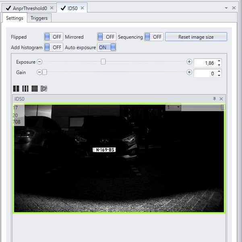The width and height of the screenshot is (242, 242).
Task: Toggle the Sequencing switch
Action: (x=153, y=37)
